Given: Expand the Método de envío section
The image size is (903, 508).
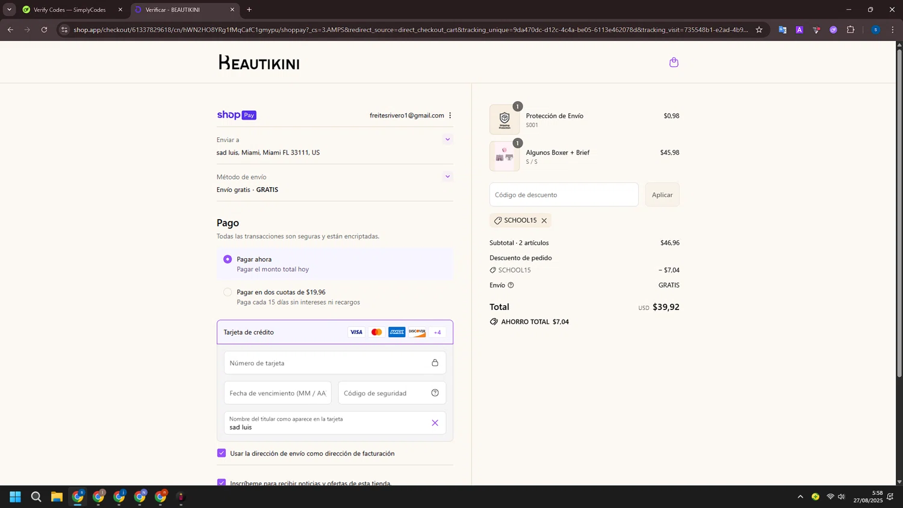Looking at the screenshot, I should pyautogui.click(x=447, y=177).
